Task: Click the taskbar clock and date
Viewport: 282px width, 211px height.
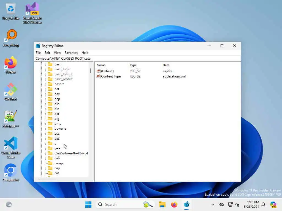Action: coord(251,204)
